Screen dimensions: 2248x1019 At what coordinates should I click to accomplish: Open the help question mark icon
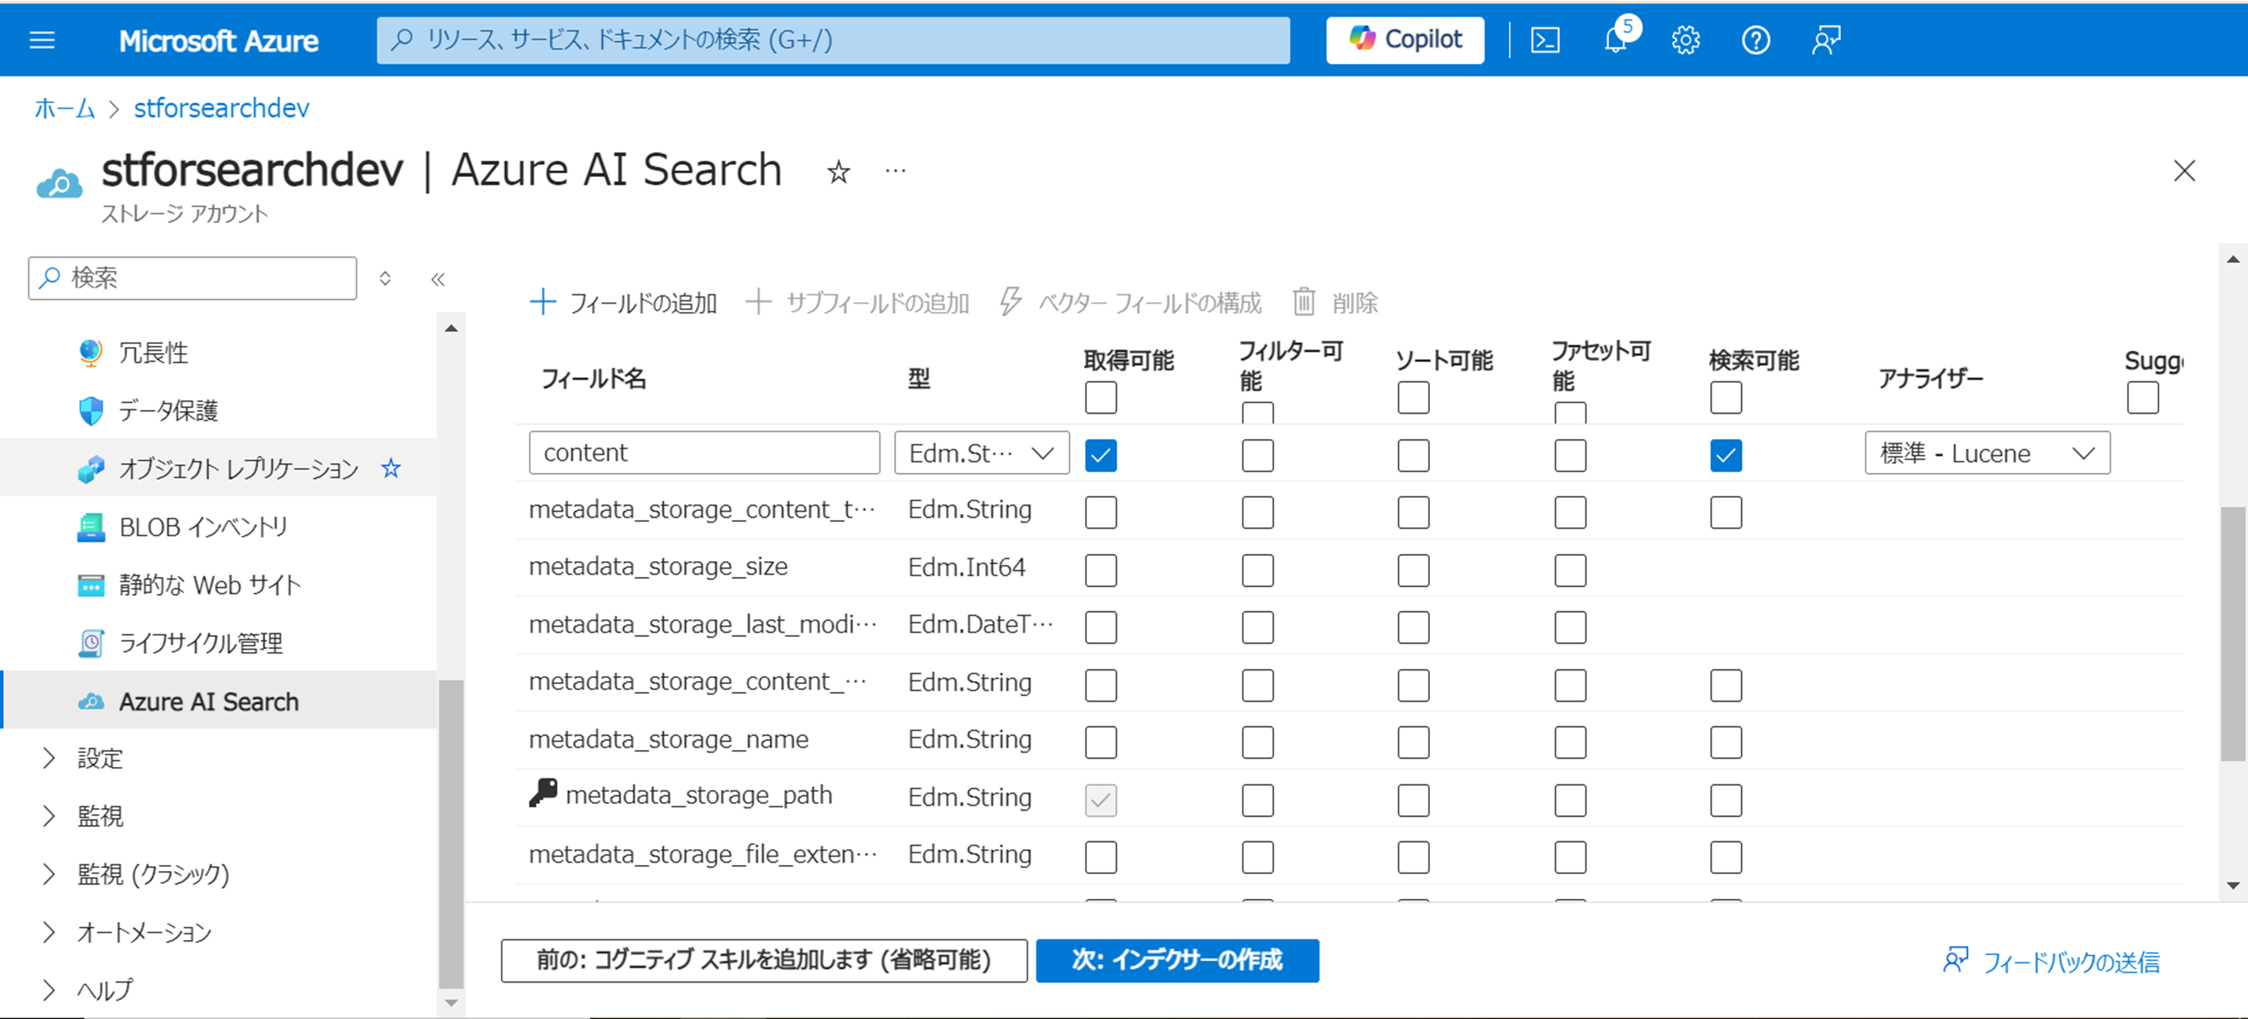1755,40
